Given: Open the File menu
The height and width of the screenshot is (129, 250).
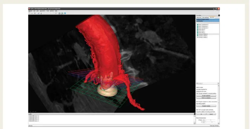Looking at the screenshot, I should pos(32,11).
